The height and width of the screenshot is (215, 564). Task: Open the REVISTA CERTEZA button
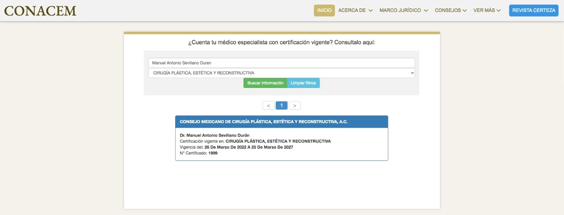click(533, 10)
